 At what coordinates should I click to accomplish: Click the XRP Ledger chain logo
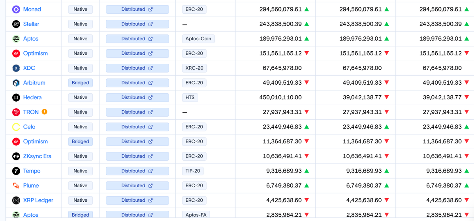pyautogui.click(x=16, y=200)
